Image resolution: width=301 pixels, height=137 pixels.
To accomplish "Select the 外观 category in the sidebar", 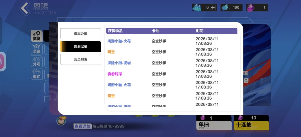I will [x=37, y=61].
